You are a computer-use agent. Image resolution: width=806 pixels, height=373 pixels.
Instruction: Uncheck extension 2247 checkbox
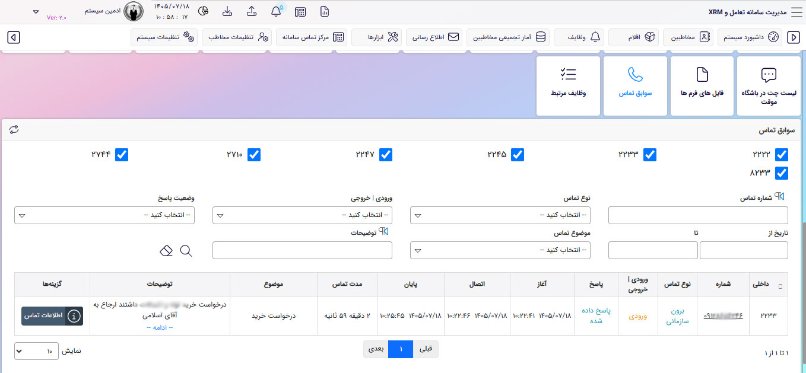(x=386, y=155)
